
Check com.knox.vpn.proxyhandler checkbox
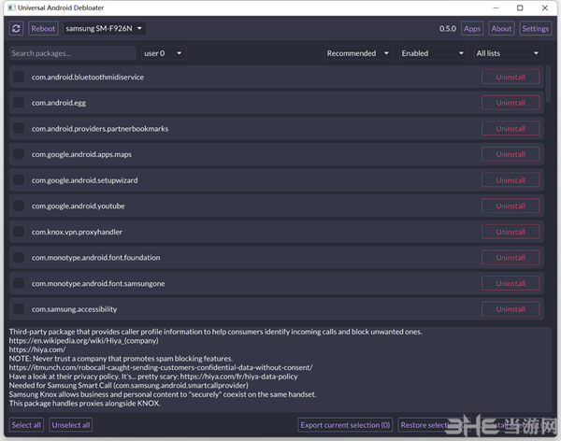pos(19,232)
